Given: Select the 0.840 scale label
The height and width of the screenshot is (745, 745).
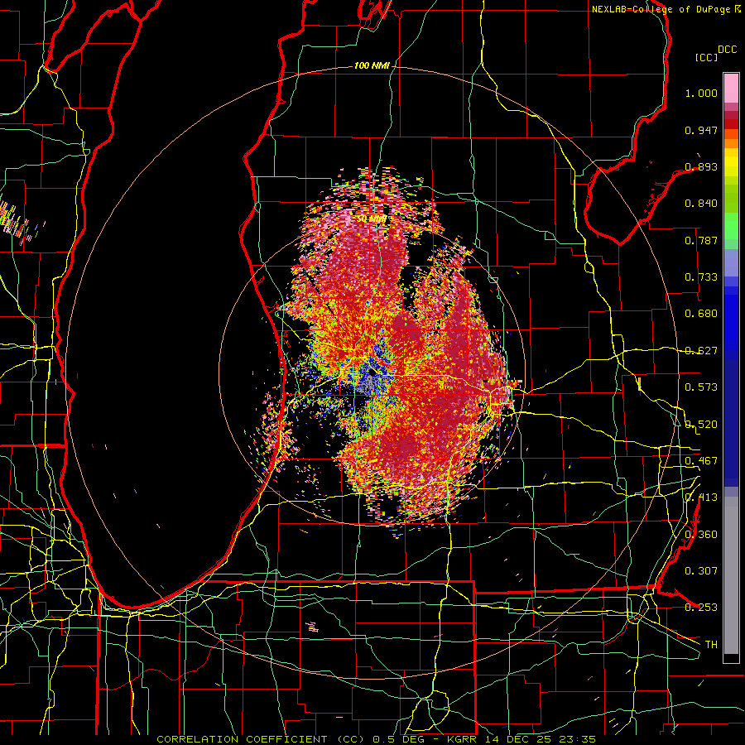Looking at the screenshot, I should tap(701, 204).
